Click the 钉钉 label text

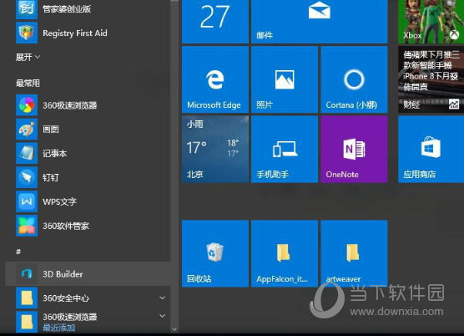click(51, 178)
